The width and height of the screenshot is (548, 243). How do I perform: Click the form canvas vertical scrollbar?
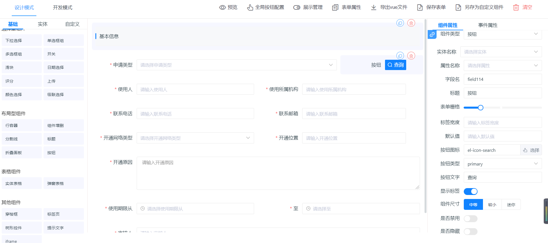coord(425,116)
